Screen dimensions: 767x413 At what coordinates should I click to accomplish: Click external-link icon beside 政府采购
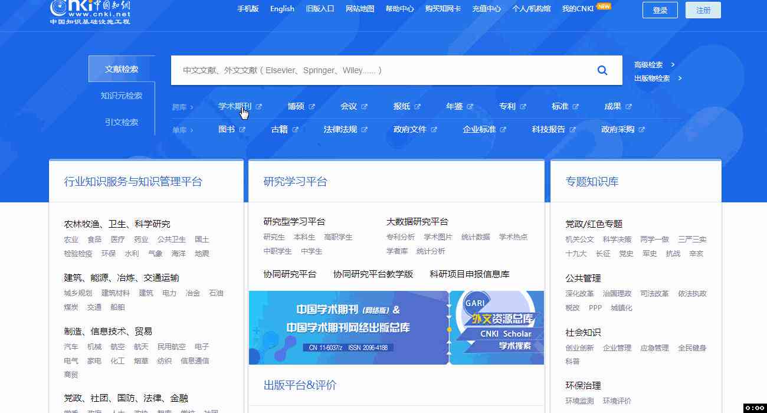642,130
